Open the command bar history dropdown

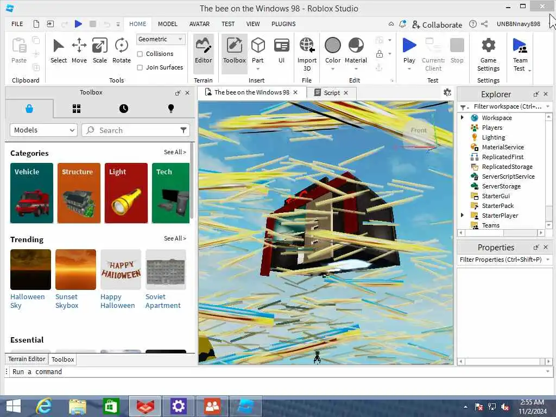[548, 371]
